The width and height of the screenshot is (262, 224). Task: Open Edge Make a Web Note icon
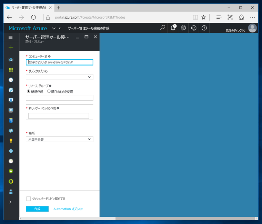(x=230, y=17)
